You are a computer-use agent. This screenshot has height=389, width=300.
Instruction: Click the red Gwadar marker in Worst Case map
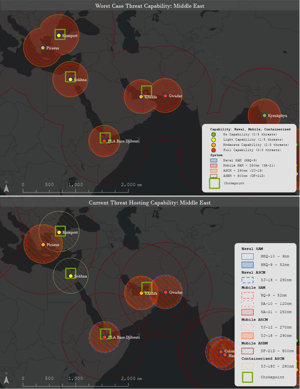[x=166, y=96]
